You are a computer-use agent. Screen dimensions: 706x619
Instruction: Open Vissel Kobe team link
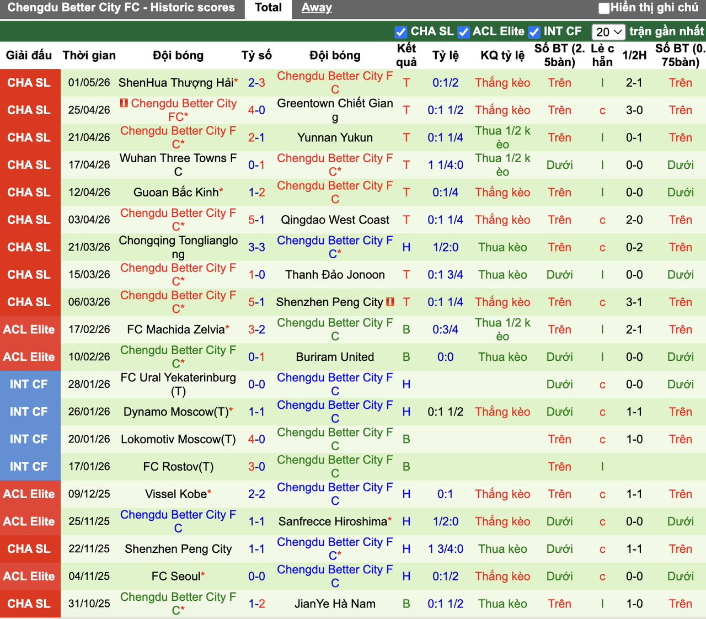pos(176,494)
